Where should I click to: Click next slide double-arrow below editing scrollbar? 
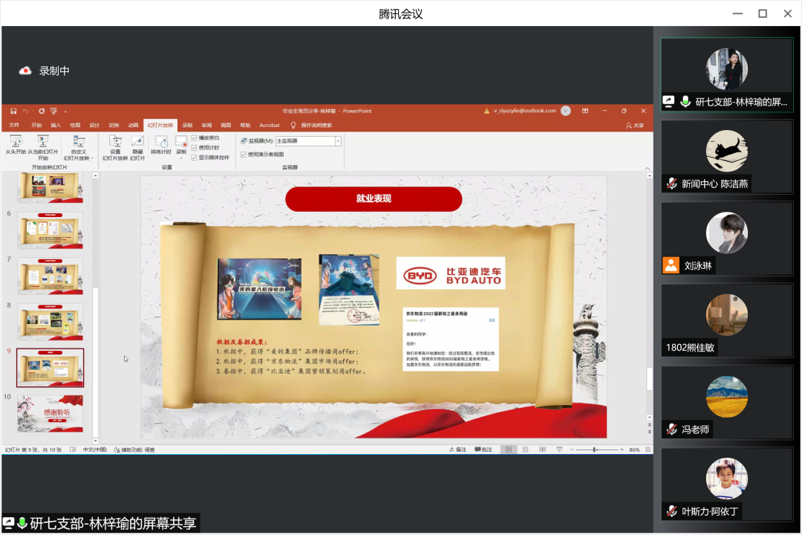click(x=649, y=432)
